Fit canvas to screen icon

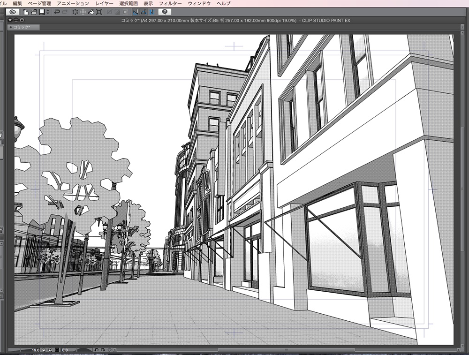(57, 350)
